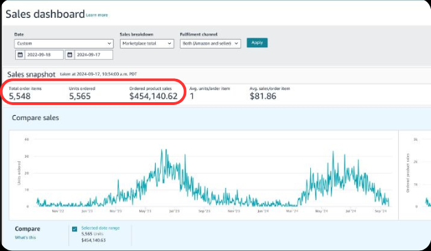The height and width of the screenshot is (251, 431).
Task: Click the snapshot timestamp text
Action: [98, 74]
